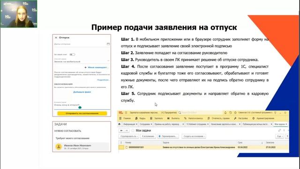Click the forward arrow in Мои задачи
The height and width of the screenshot is (169, 300).
click(x=127, y=131)
